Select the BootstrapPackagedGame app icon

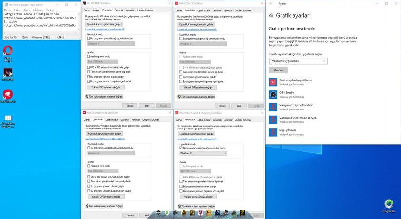[x=273, y=82]
